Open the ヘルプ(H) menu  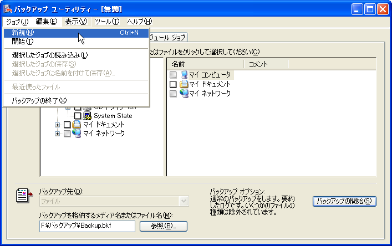[140, 22]
